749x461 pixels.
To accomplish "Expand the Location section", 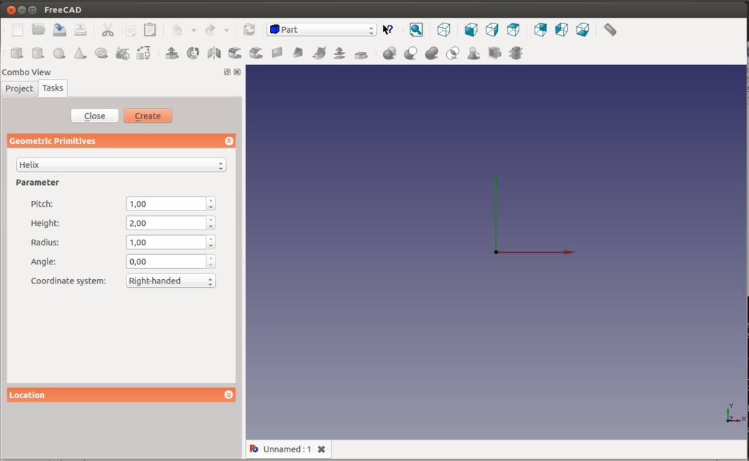I will [229, 395].
